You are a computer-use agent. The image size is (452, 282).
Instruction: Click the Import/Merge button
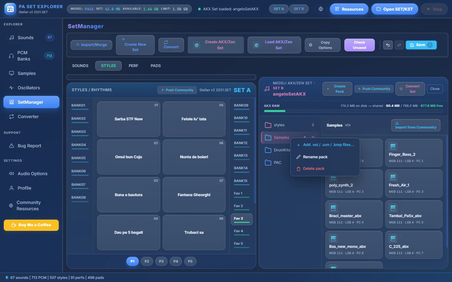[91, 45]
